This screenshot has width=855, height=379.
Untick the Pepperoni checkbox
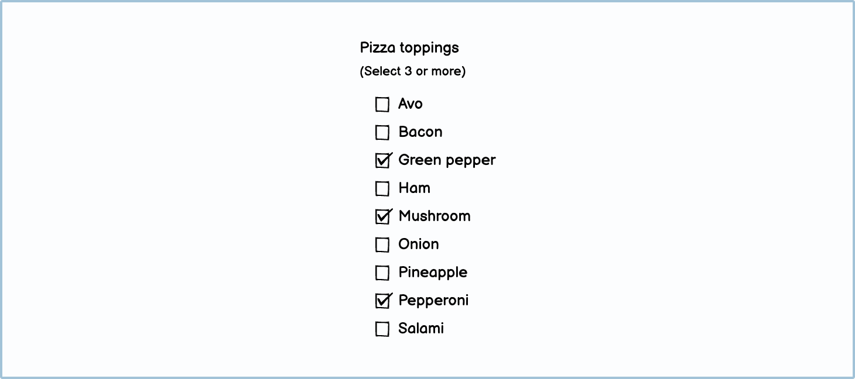click(382, 301)
